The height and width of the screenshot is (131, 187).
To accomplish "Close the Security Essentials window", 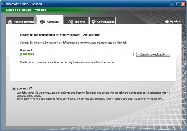I will pos(183,4).
